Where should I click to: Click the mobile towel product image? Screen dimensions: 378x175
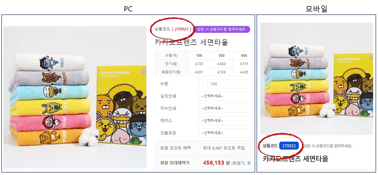click(x=317, y=79)
